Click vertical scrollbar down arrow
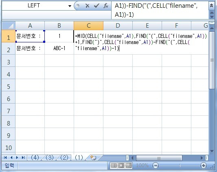Viewport: 217px width, 172px height. (212, 151)
